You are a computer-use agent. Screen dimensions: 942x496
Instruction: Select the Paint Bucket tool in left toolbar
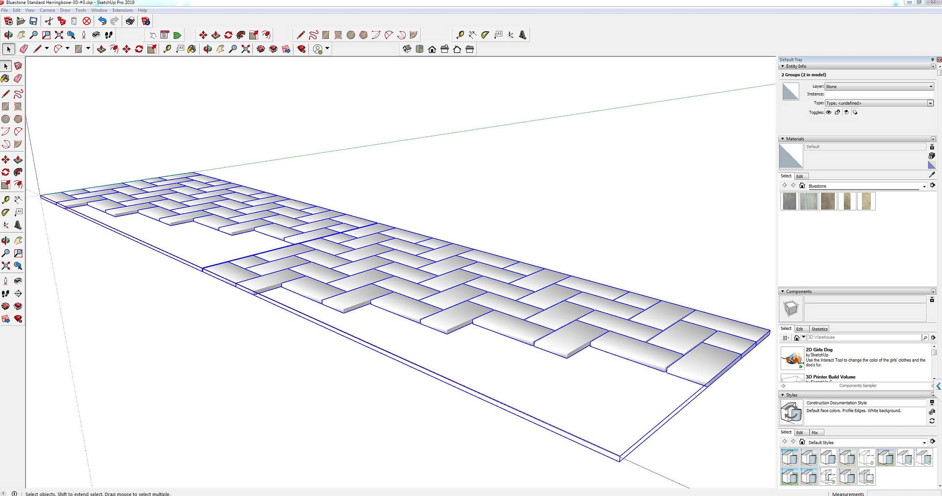coord(5,78)
